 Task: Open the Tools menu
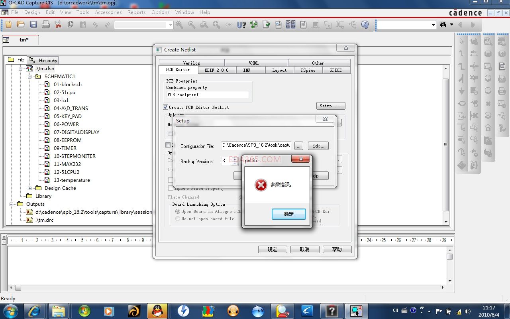pos(83,12)
